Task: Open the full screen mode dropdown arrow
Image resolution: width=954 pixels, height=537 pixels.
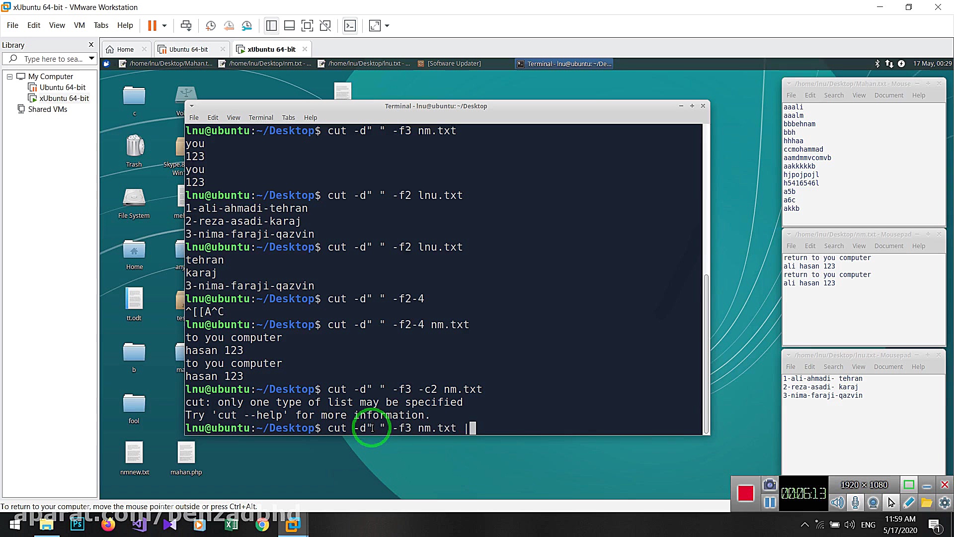Action: click(x=387, y=25)
